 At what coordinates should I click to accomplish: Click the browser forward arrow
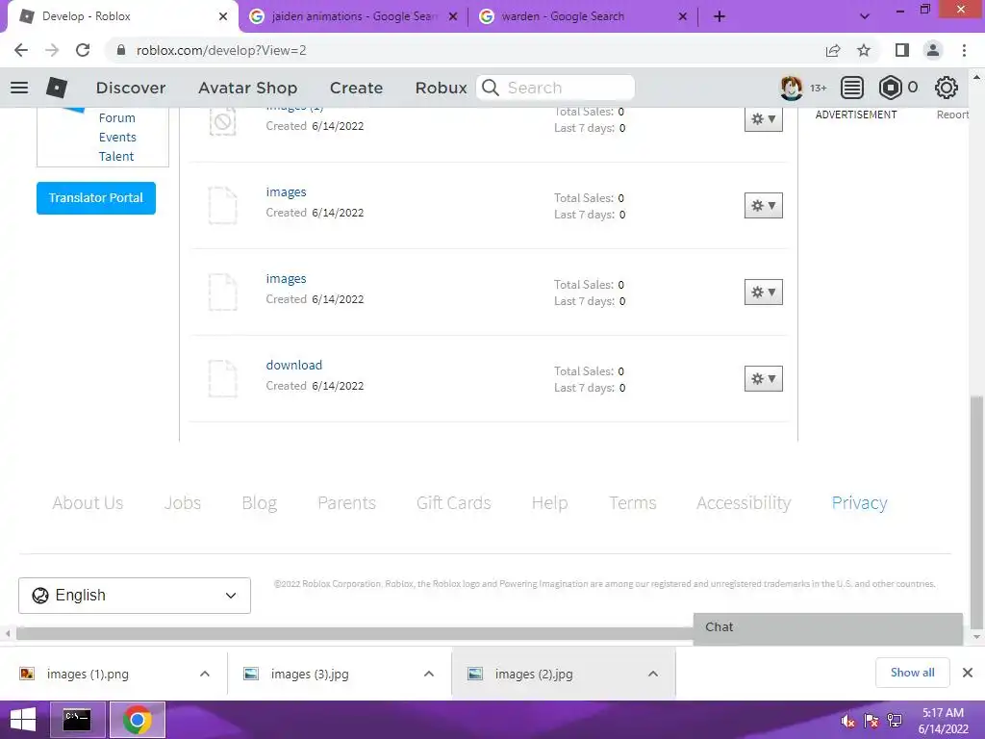(x=52, y=50)
